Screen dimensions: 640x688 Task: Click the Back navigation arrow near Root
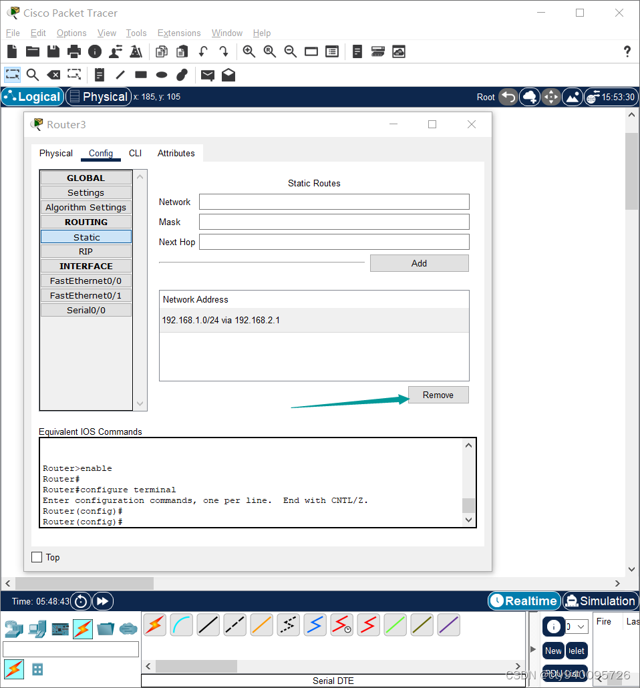coord(509,97)
